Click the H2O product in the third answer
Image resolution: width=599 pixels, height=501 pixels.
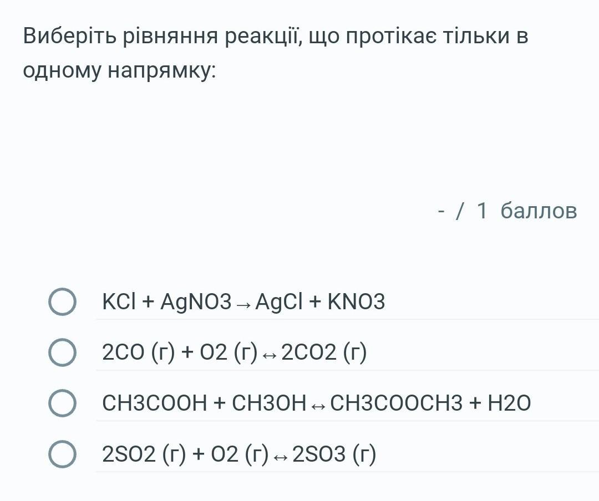point(509,403)
